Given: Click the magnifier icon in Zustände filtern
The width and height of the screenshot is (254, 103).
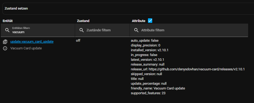Looking at the screenshot, I should point(81,30).
